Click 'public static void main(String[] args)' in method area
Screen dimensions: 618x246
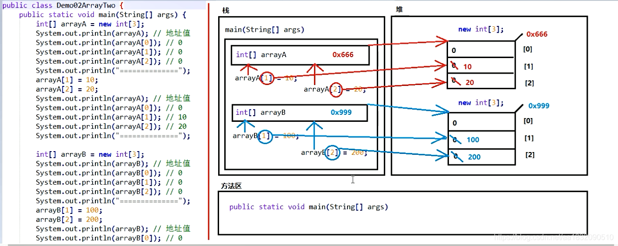[308, 207]
